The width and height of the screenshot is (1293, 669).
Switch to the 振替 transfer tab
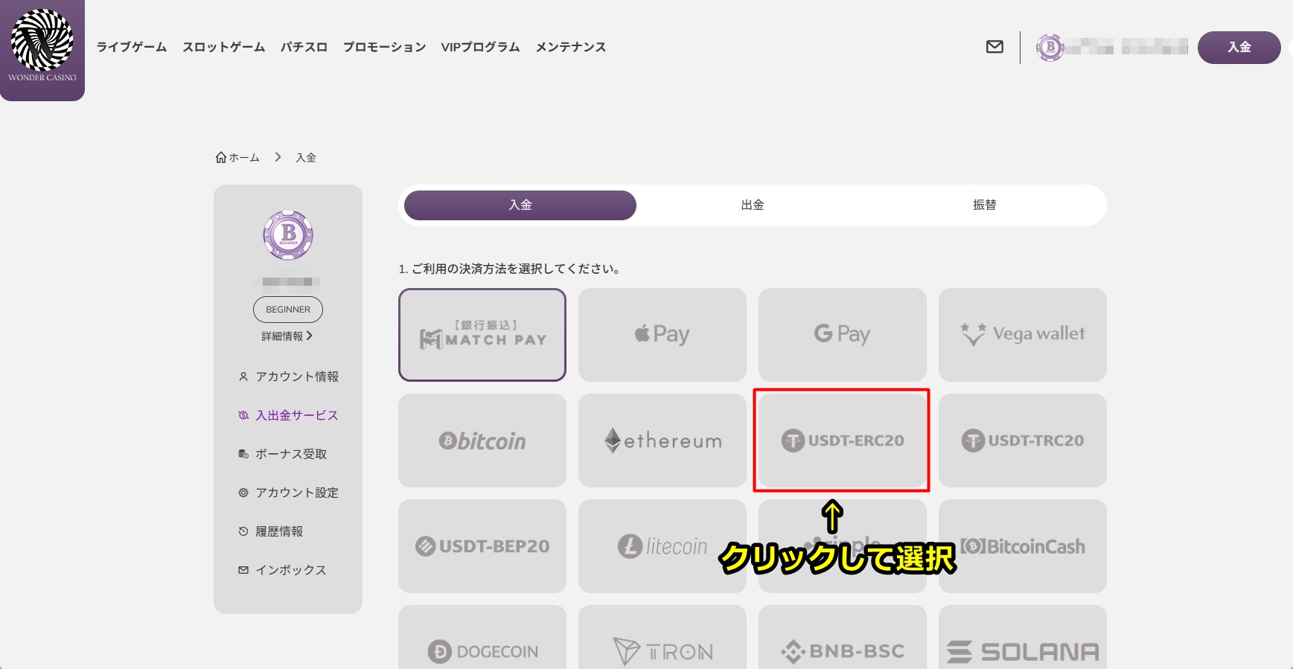click(984, 205)
